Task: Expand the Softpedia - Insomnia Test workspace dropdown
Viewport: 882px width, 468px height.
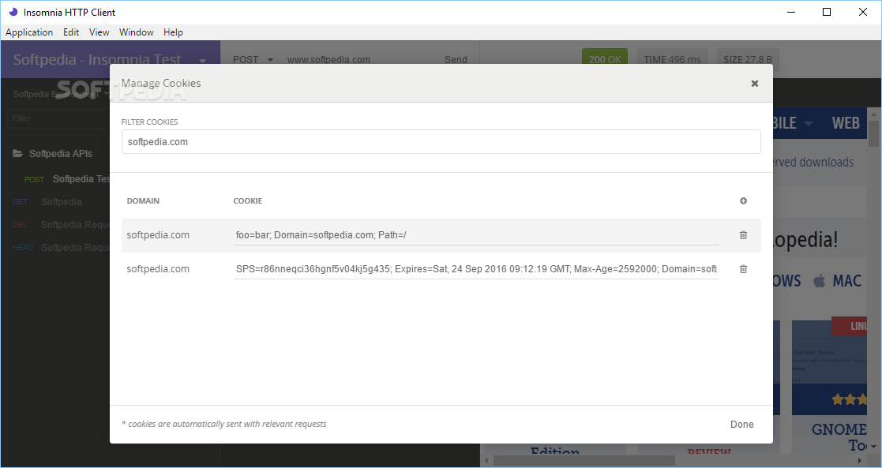Action: (x=202, y=60)
